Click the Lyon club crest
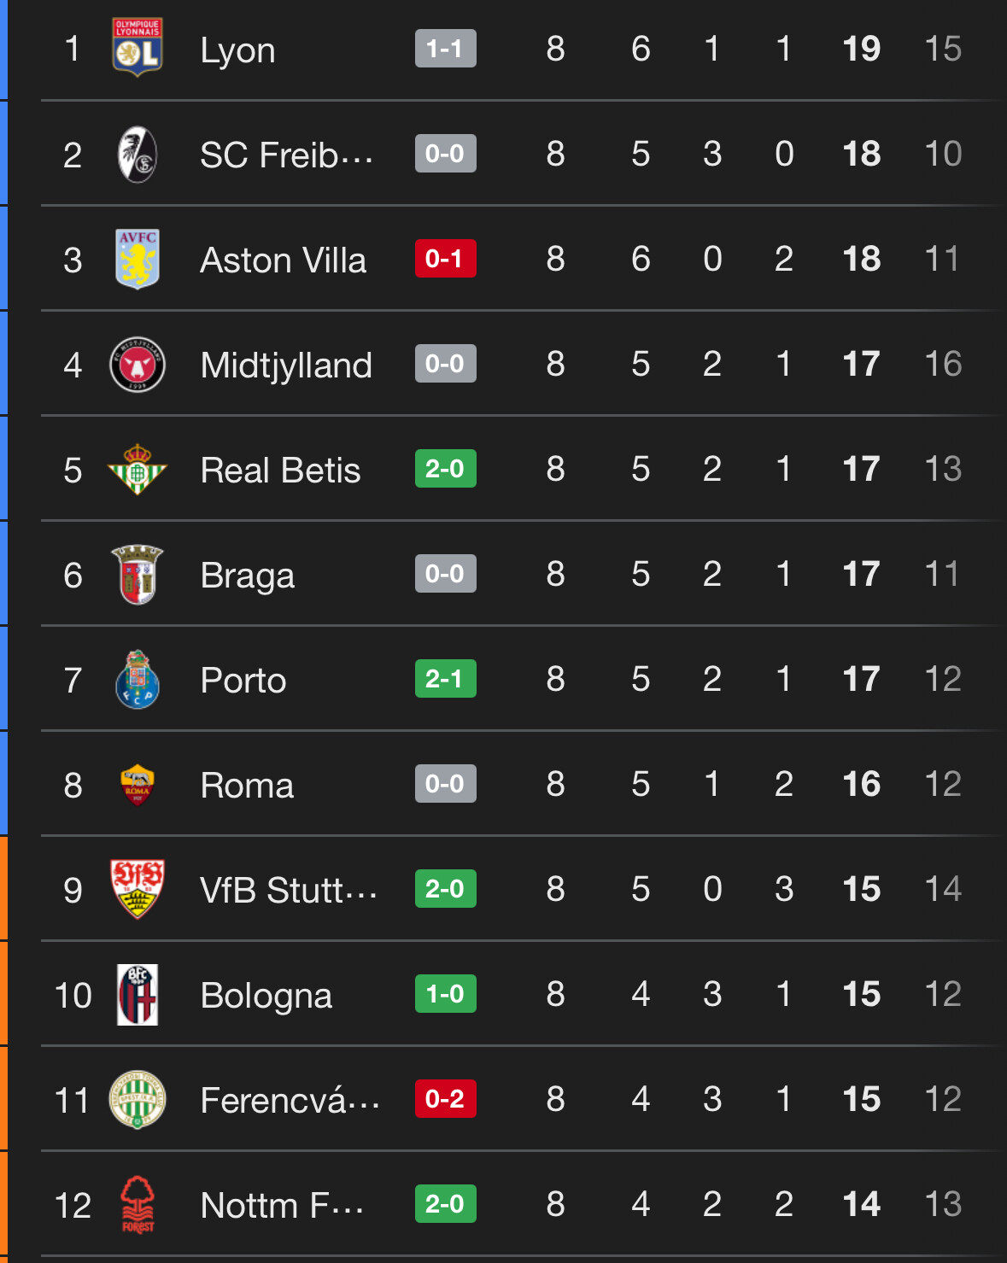This screenshot has width=1007, height=1263. coord(138,49)
